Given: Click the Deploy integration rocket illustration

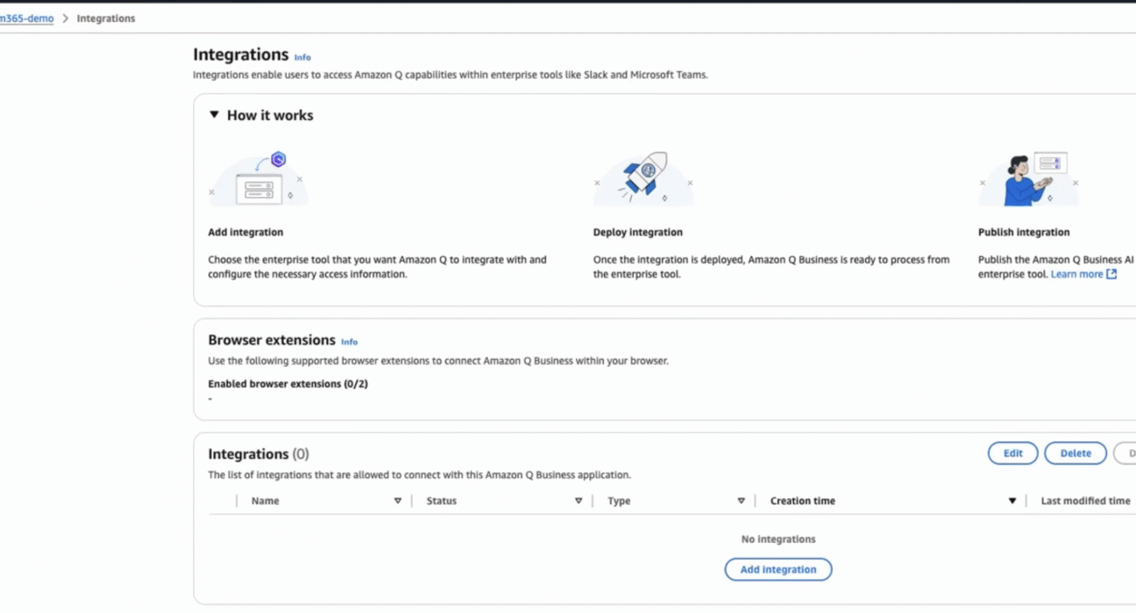Looking at the screenshot, I should (x=643, y=180).
